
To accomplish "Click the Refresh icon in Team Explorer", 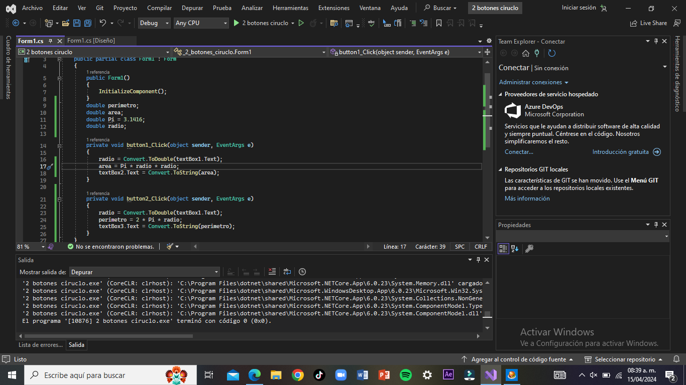I will 551,53.
